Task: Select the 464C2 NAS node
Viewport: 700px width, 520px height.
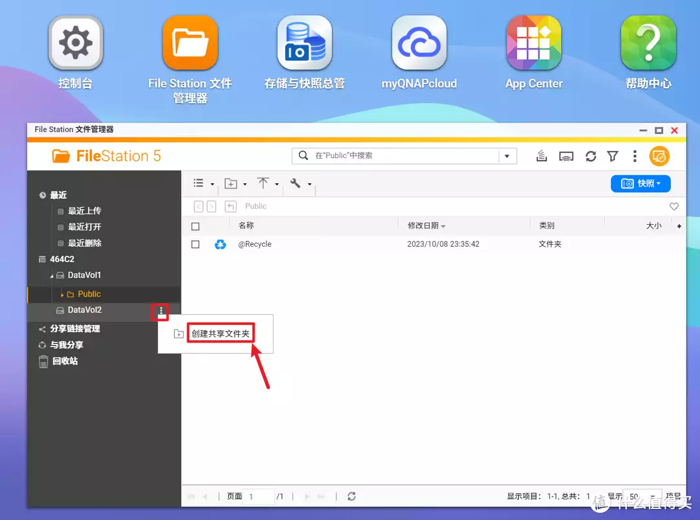Action: tap(62, 259)
